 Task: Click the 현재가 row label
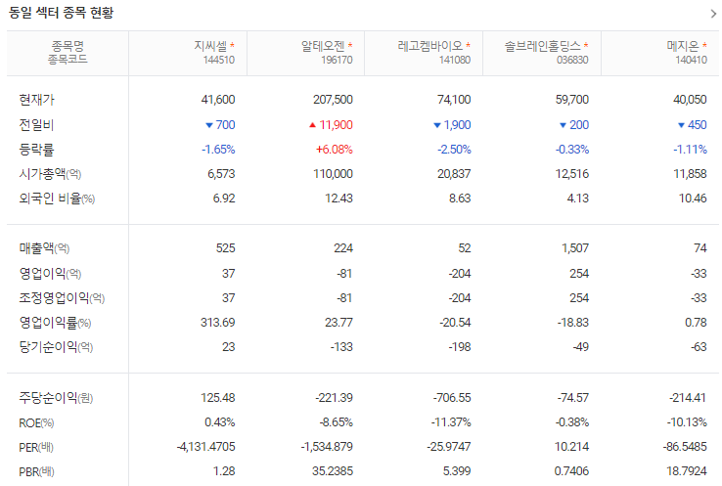36,100
